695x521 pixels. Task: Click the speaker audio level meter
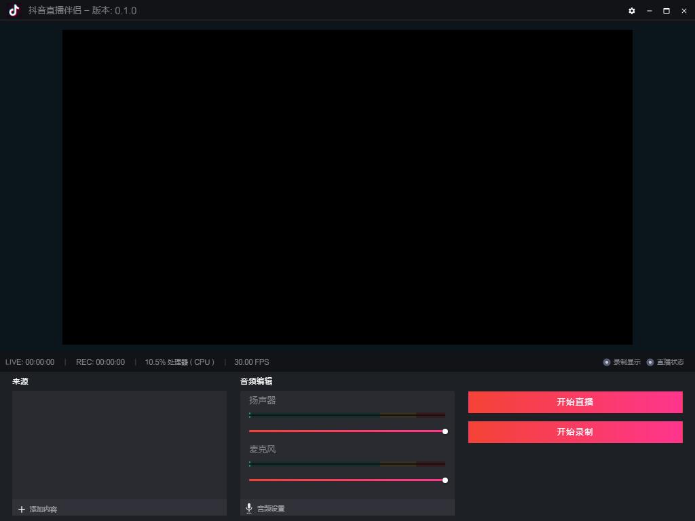[347, 414]
